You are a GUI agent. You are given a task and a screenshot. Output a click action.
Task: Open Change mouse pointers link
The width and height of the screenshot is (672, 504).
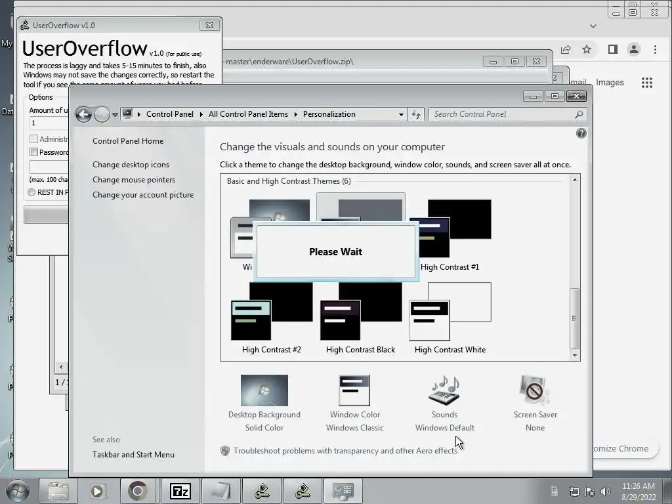click(x=134, y=180)
